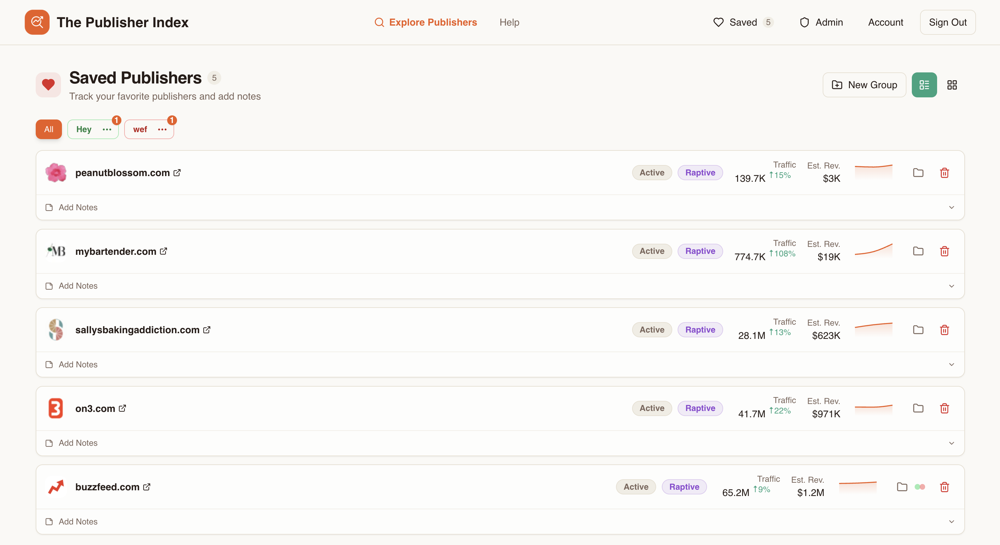The height and width of the screenshot is (545, 1000).
Task: Click the heart icon next to Saved in header
Action: [x=719, y=22]
